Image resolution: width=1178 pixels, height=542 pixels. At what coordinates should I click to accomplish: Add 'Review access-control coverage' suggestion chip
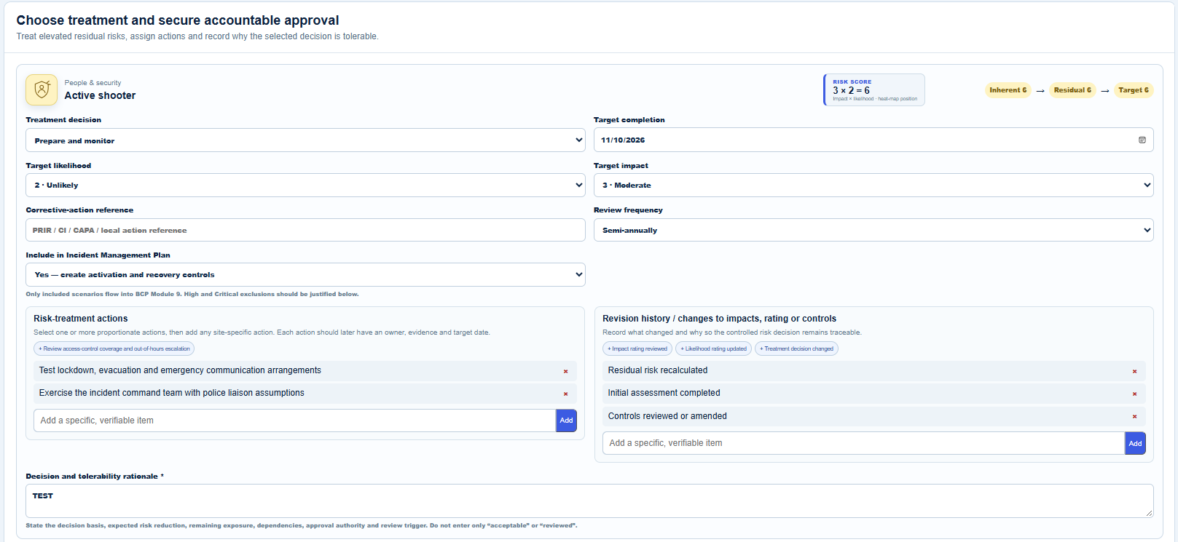coord(114,348)
